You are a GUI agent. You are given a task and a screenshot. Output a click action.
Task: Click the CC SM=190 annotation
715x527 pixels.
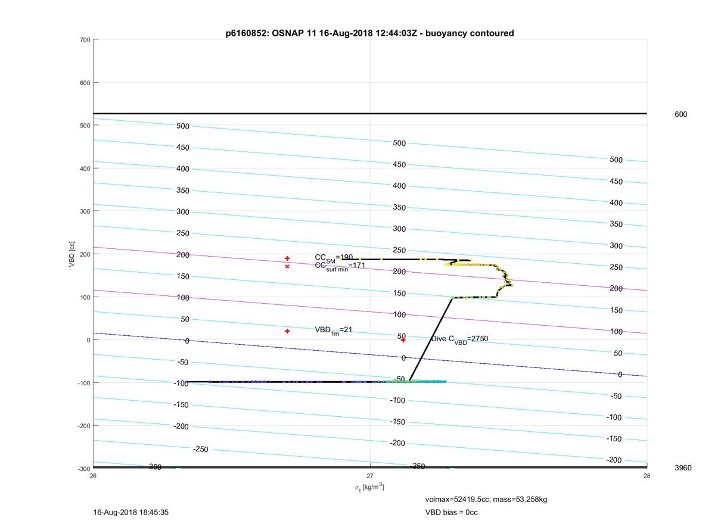point(334,258)
